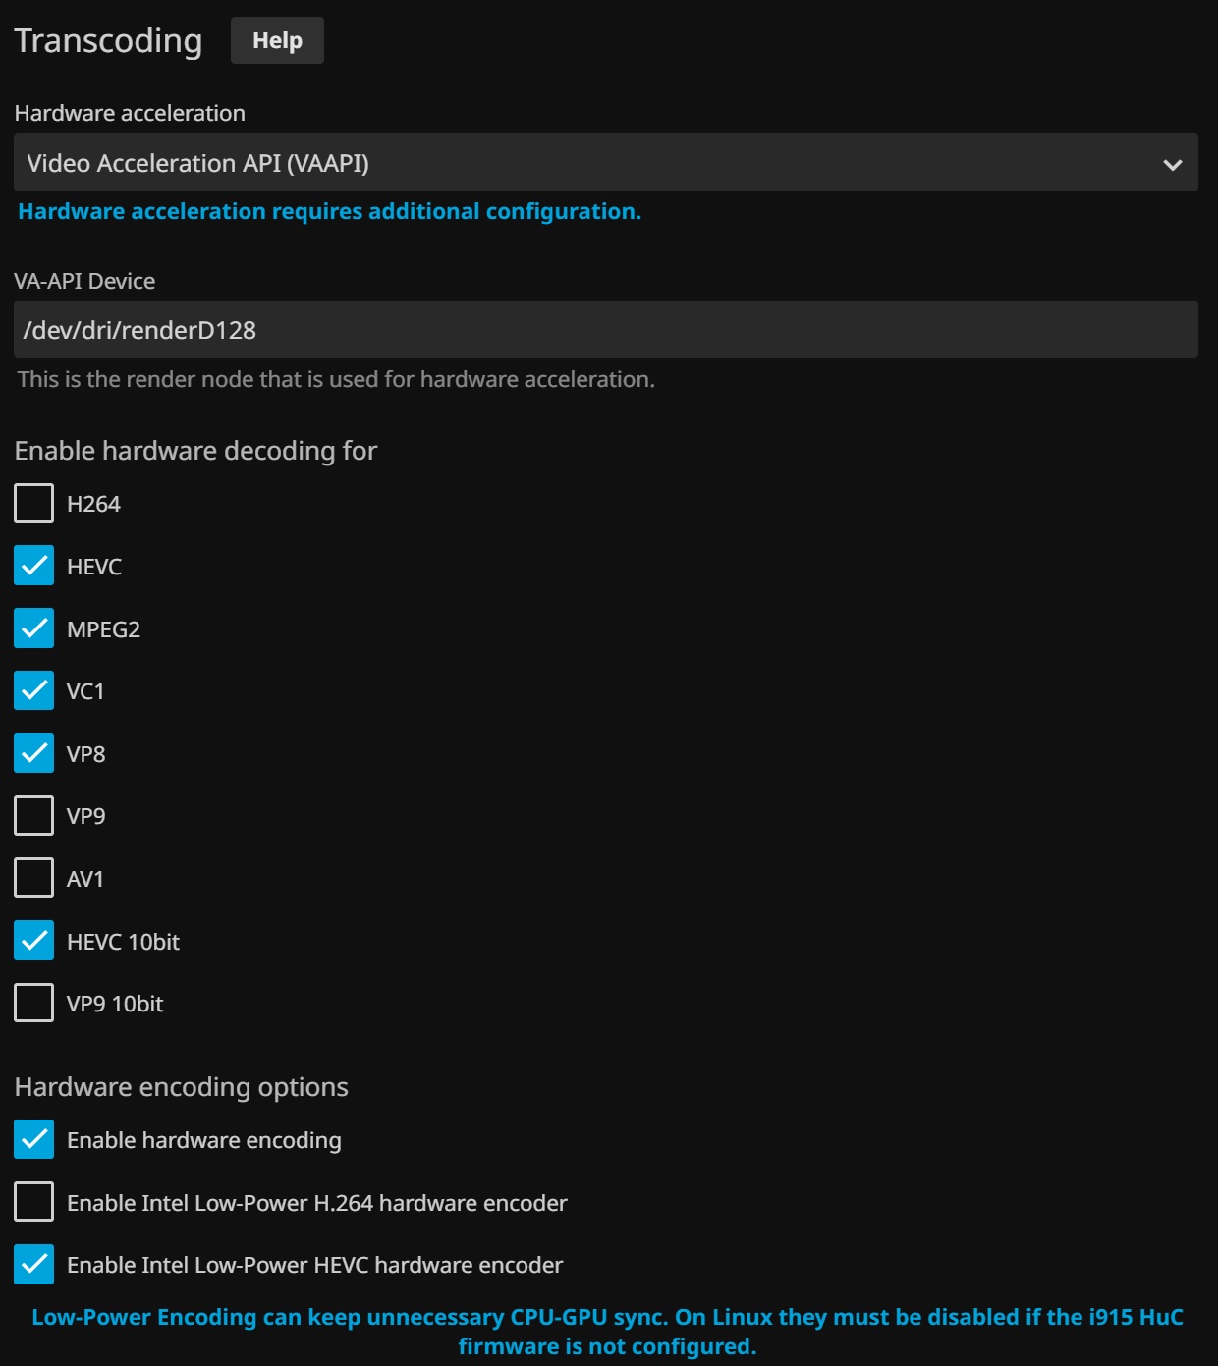Click the AV1 label text
The height and width of the screenshot is (1366, 1218).
click(x=84, y=879)
